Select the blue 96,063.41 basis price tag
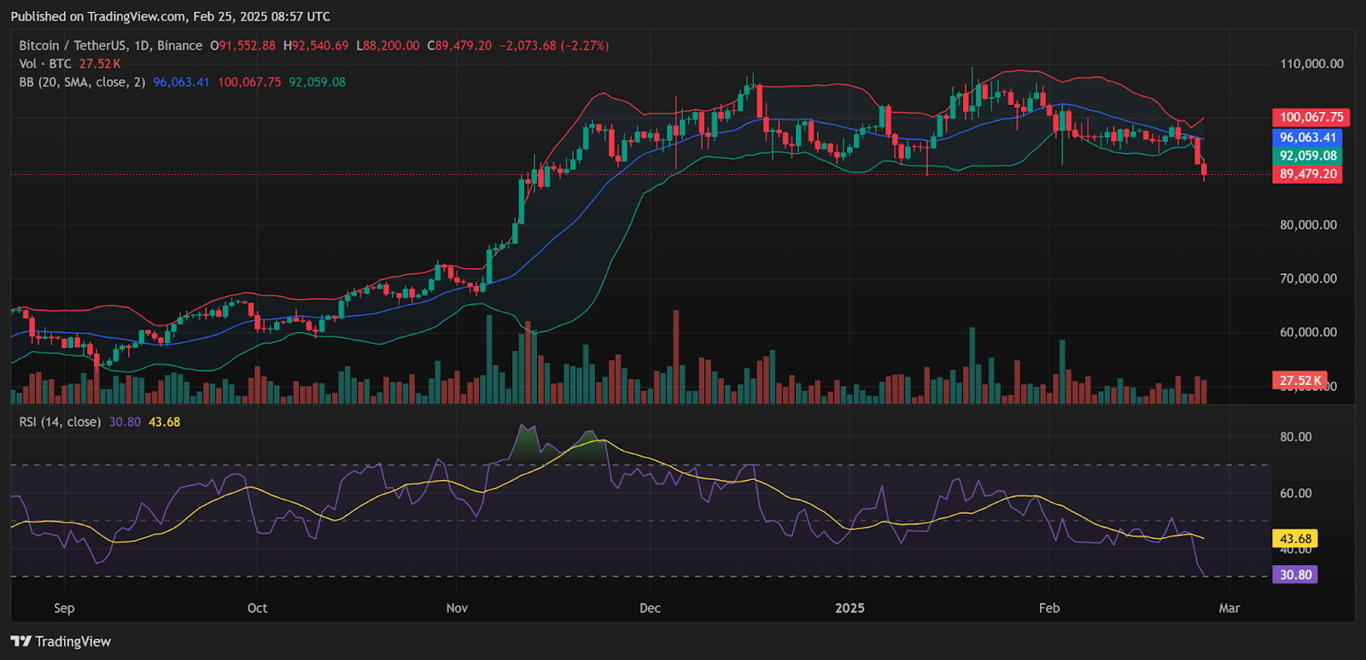1366x660 pixels. 1307,137
